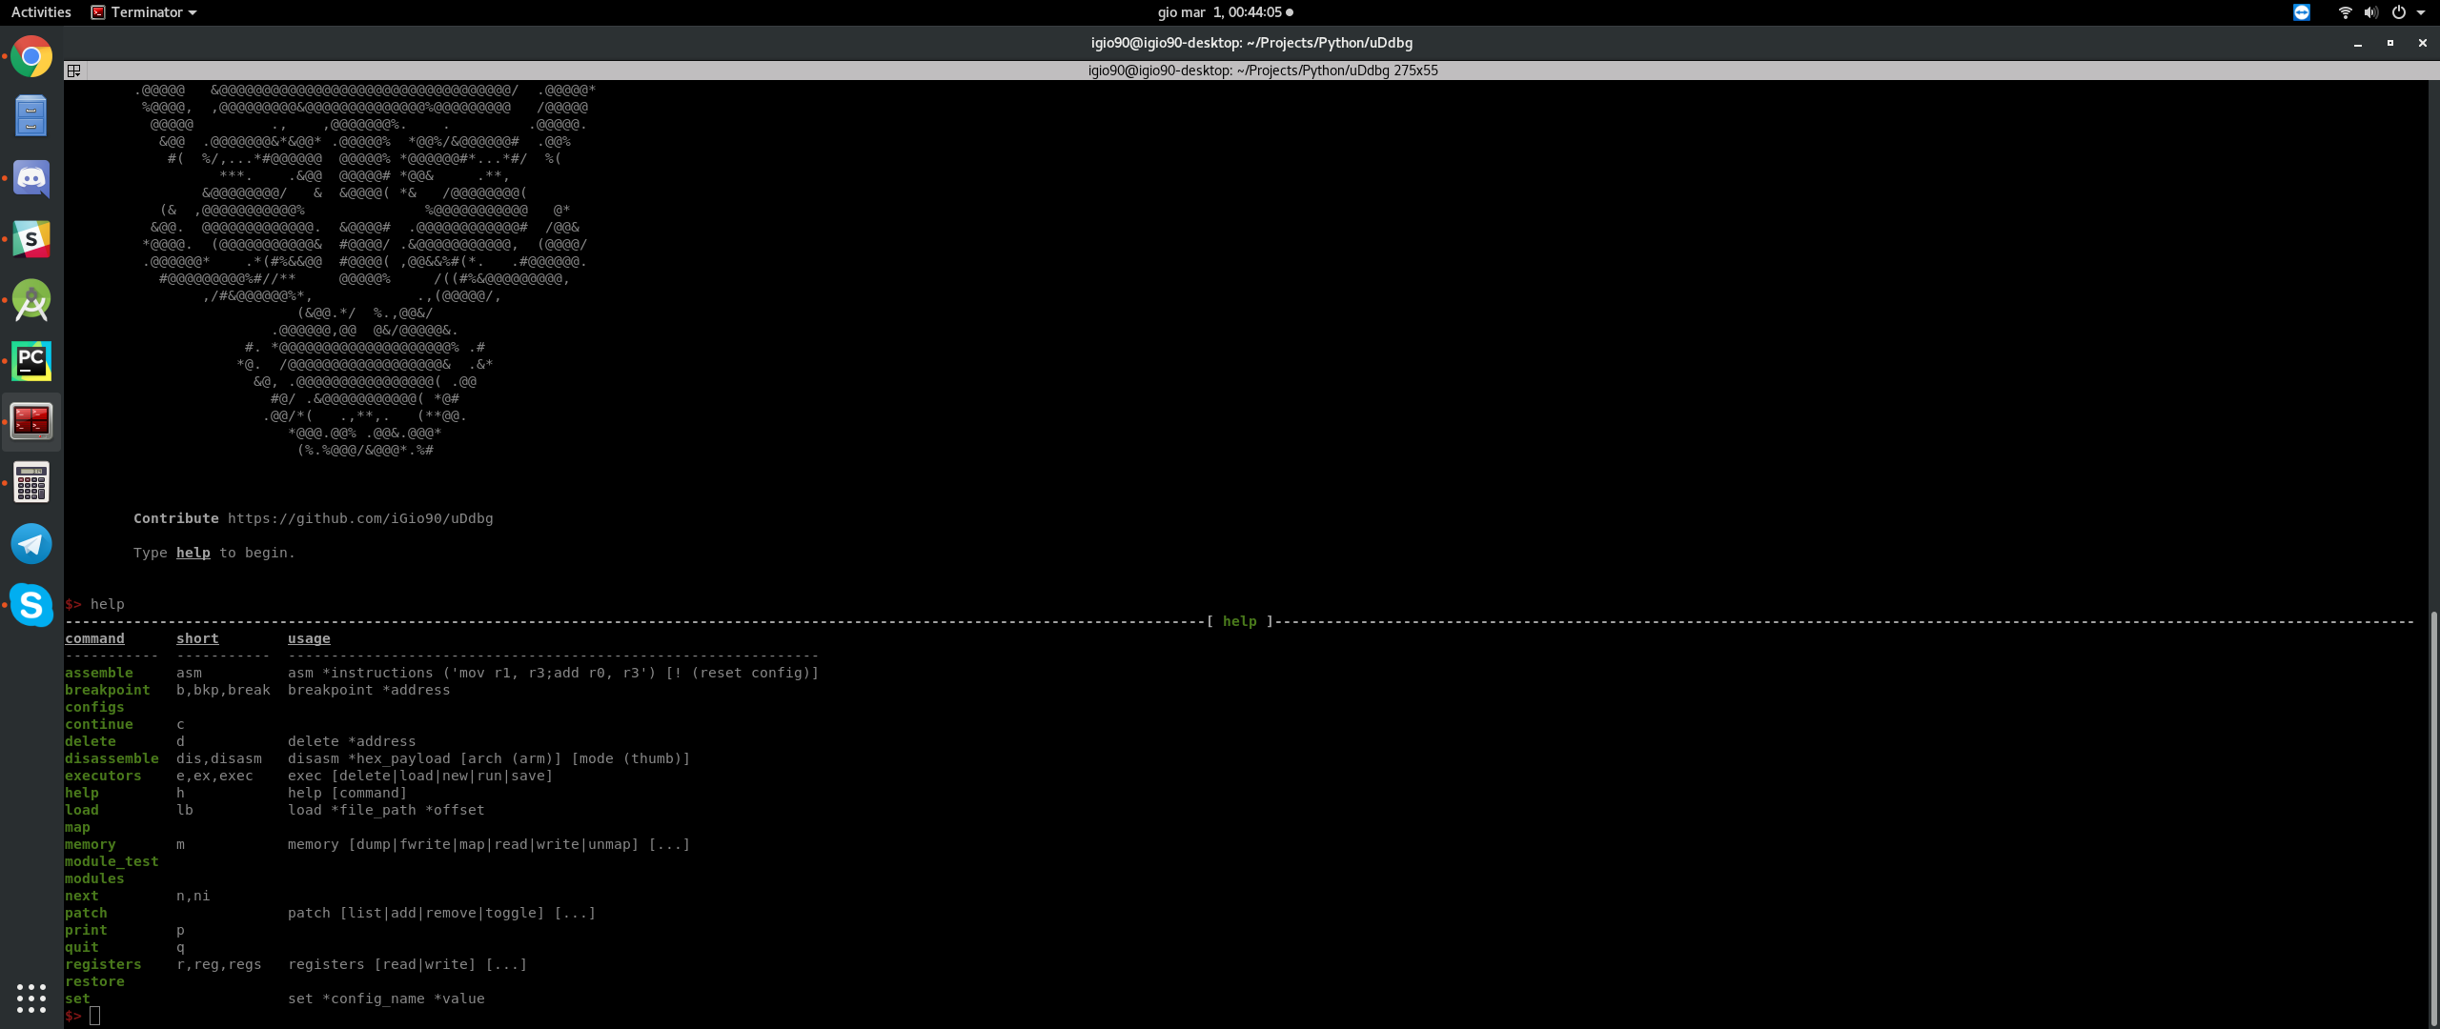Open the Wi-Fi network indicator
The image size is (2440, 1029).
click(x=2345, y=12)
